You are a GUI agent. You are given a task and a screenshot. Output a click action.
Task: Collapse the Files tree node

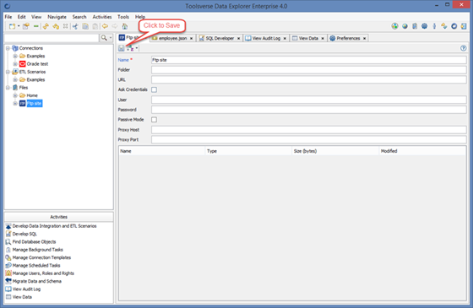click(8, 88)
